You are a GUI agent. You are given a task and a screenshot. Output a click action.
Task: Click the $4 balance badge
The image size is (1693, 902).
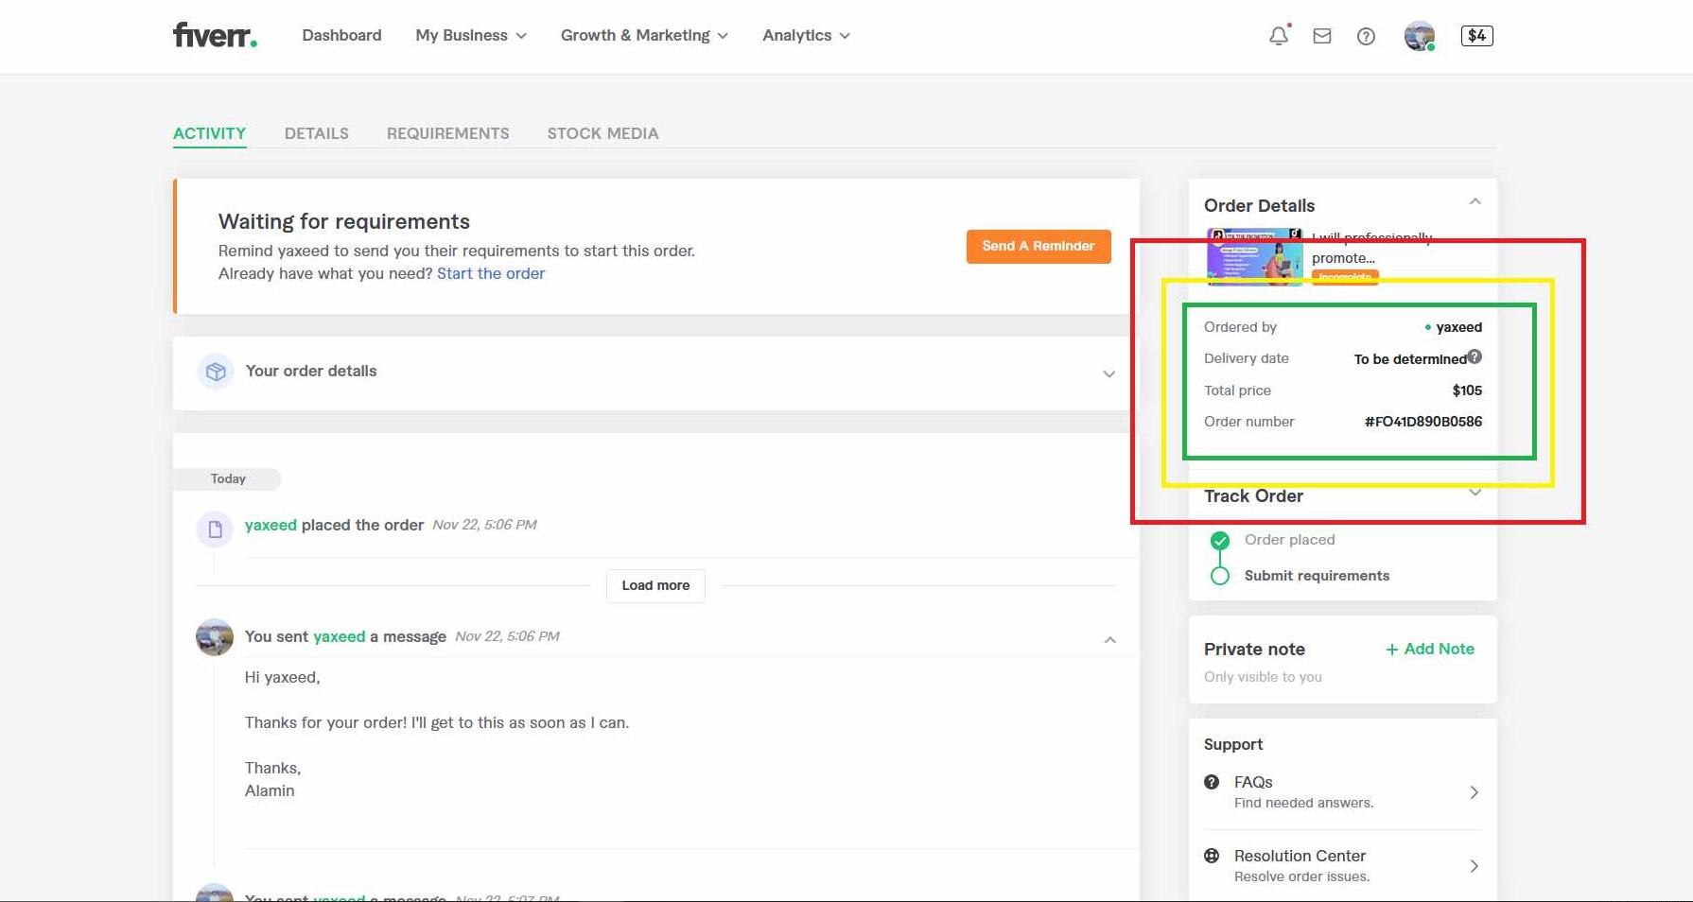pos(1477,36)
